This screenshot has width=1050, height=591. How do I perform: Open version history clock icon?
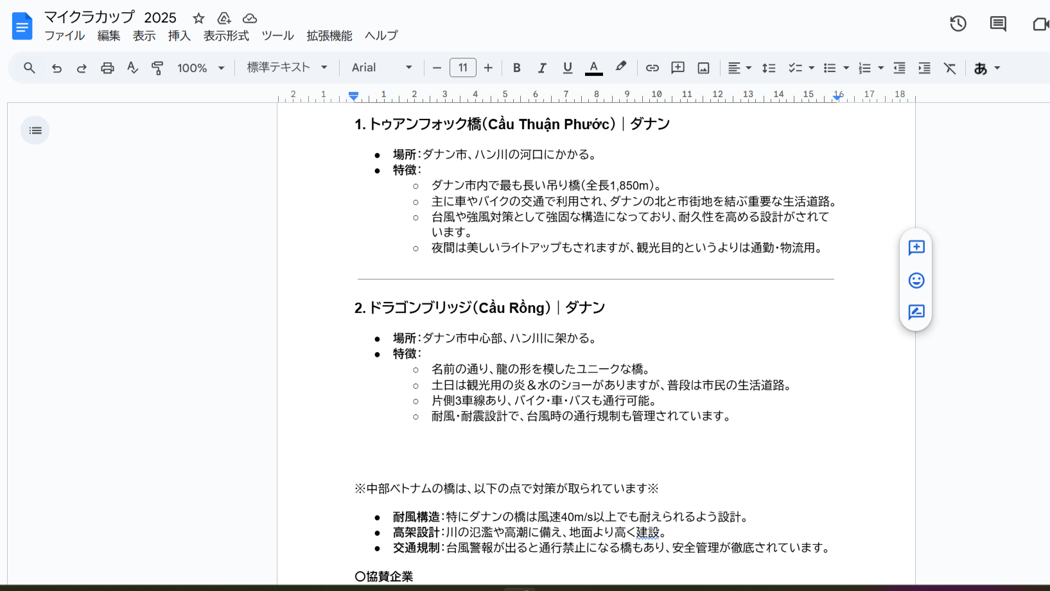click(x=958, y=24)
